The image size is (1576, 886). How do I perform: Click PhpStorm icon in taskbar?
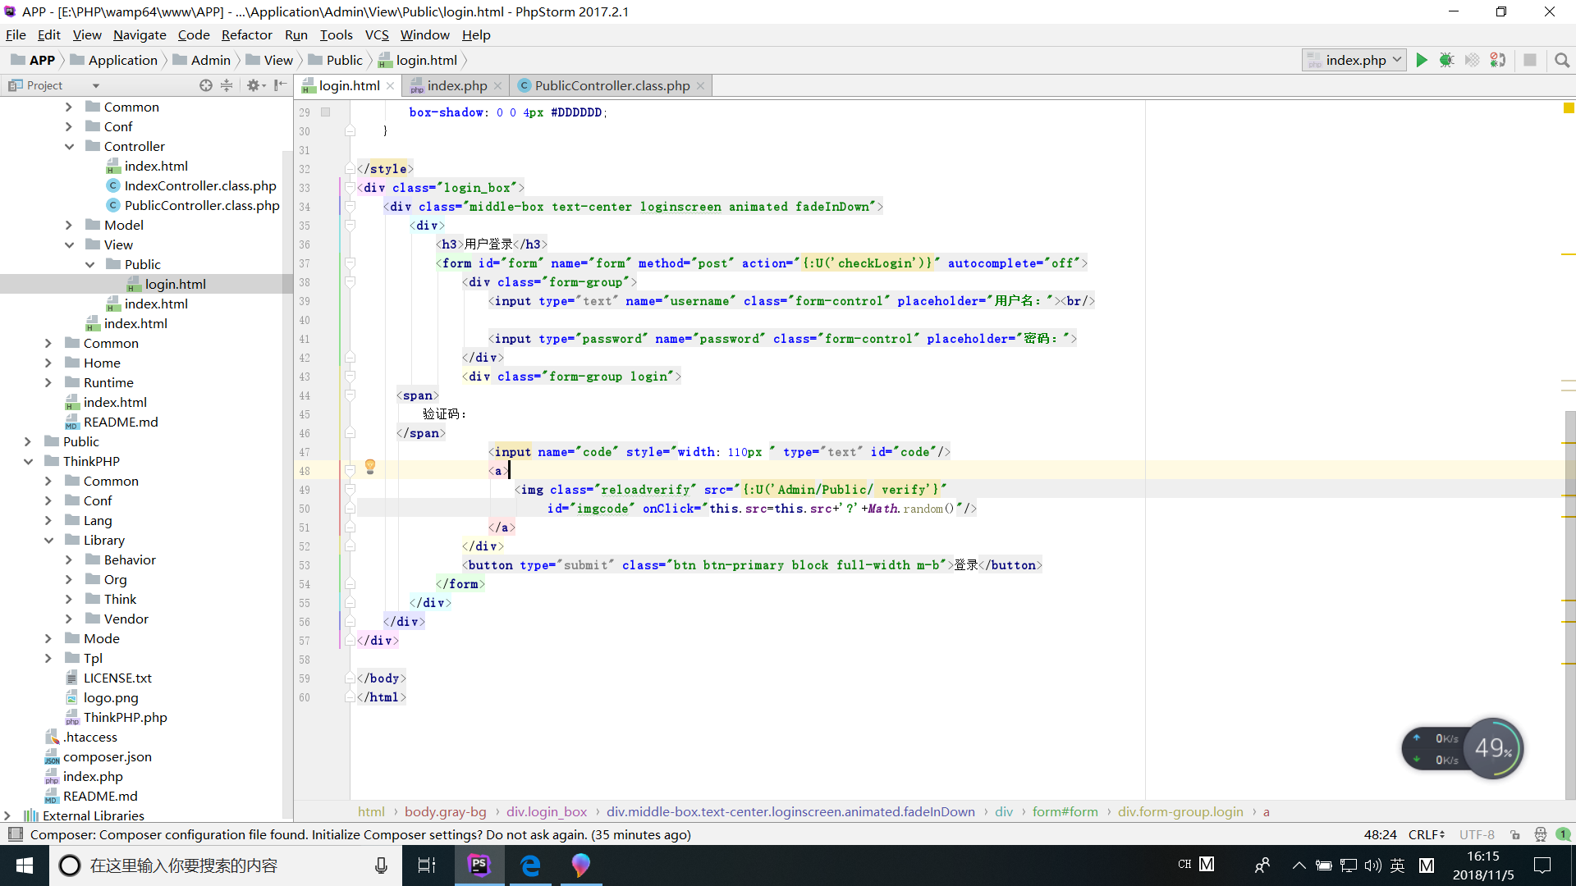click(479, 865)
